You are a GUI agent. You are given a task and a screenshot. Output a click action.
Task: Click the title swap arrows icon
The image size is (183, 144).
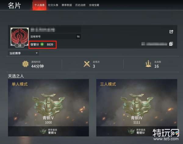click(78, 37)
